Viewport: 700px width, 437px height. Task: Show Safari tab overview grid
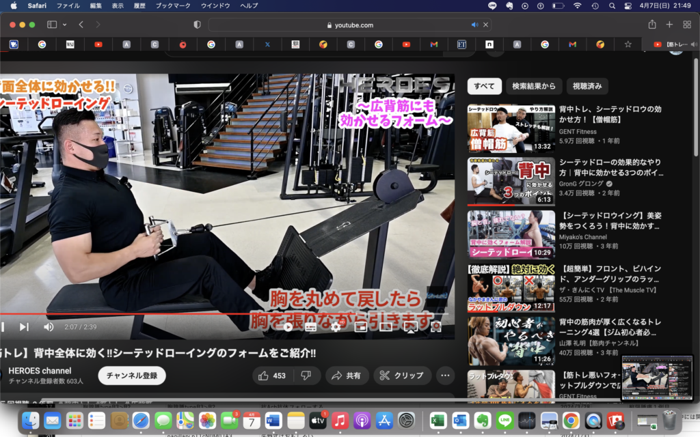687,25
